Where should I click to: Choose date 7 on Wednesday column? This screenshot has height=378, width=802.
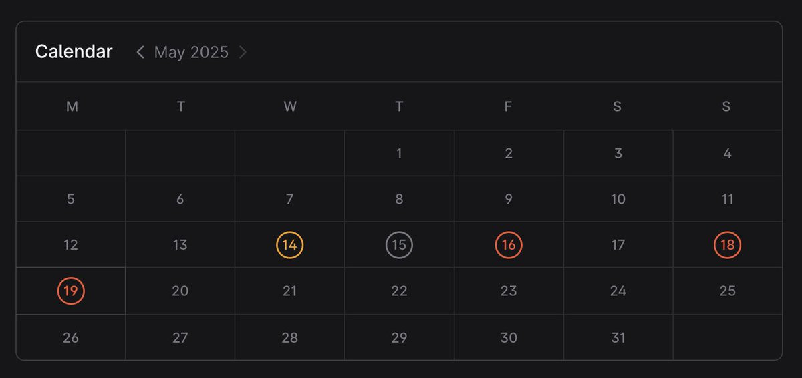tap(289, 199)
